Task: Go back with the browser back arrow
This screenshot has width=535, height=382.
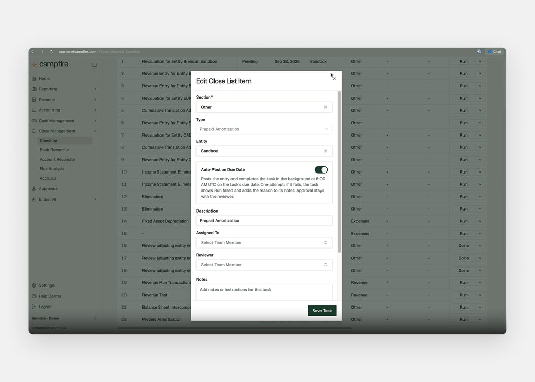Action: tap(33, 52)
